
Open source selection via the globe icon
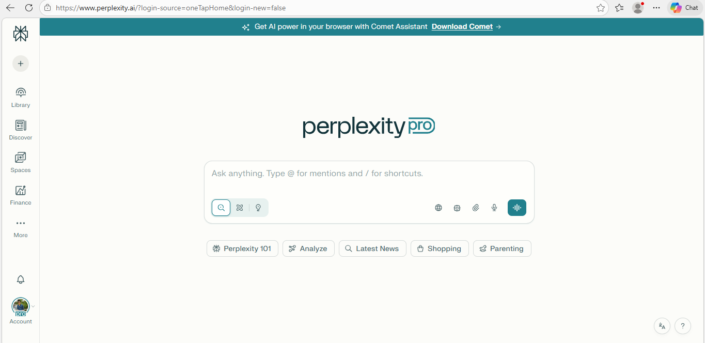pos(438,207)
